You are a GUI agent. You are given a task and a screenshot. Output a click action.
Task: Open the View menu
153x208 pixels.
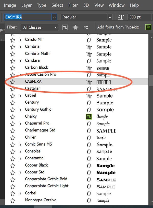pyautogui.click(x=99, y=5)
